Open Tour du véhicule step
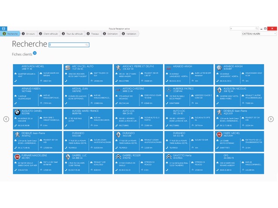The image size is (278, 208). (73, 34)
